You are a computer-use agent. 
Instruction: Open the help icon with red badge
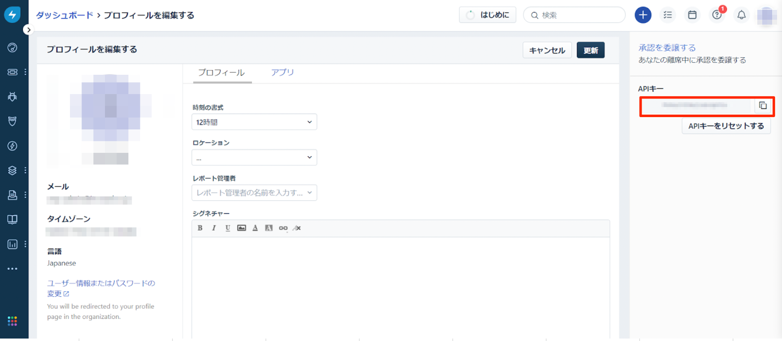pyautogui.click(x=717, y=15)
